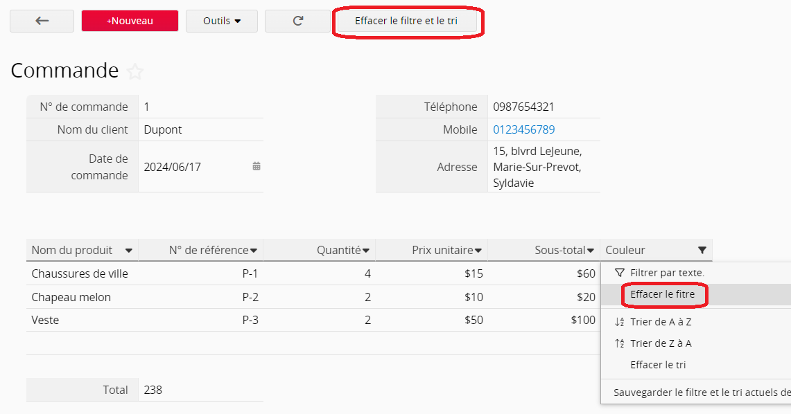The width and height of the screenshot is (791, 414).
Task: Open the Quantité column dropdown arrow
Action: coord(366,251)
